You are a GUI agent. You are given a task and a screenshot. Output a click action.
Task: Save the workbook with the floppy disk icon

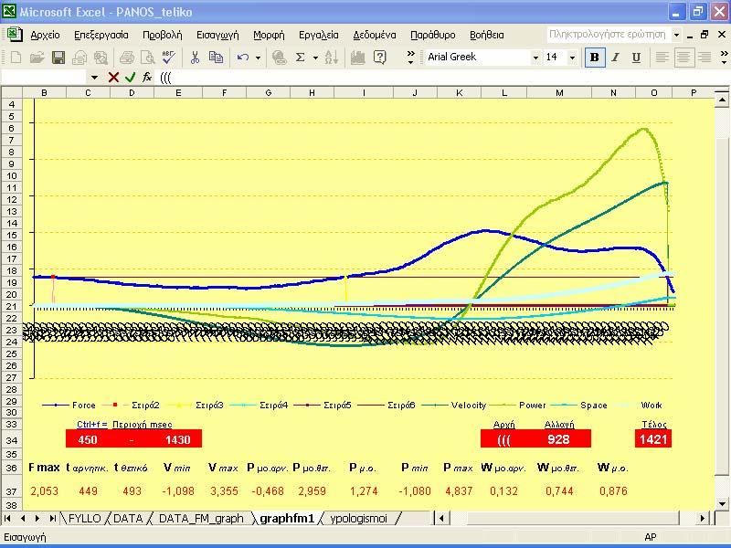click(x=58, y=58)
